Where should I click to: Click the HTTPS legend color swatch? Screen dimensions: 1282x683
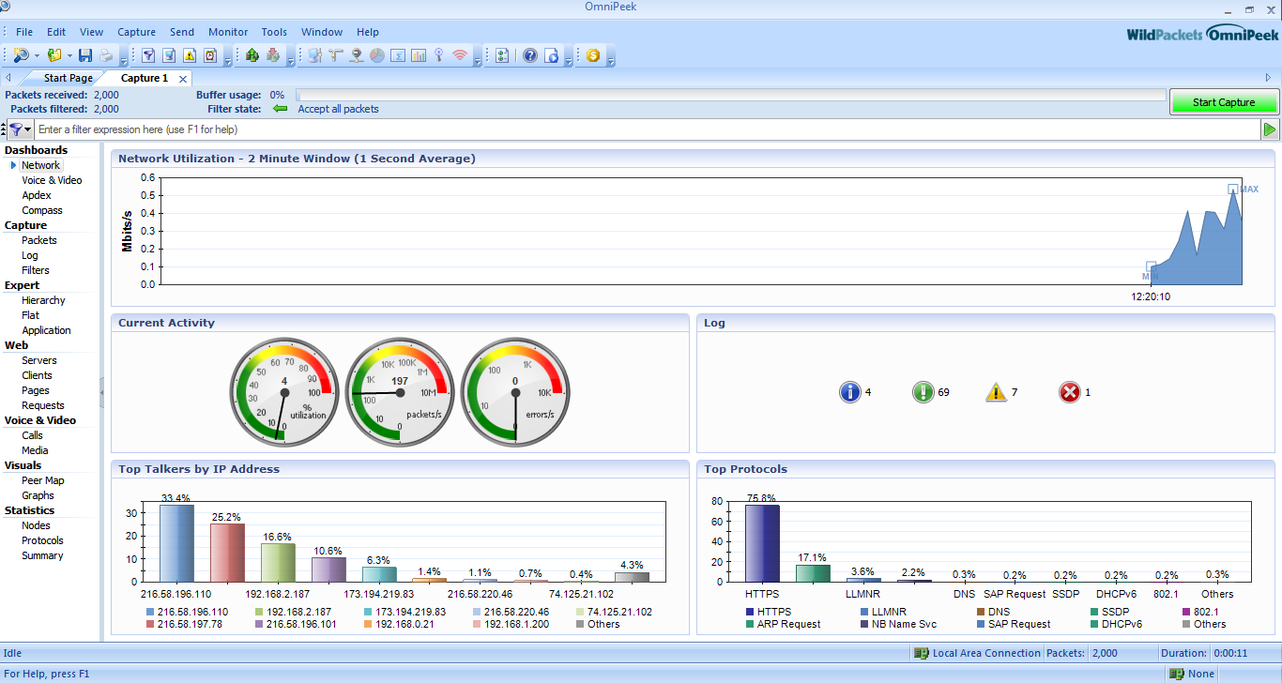[x=750, y=612]
